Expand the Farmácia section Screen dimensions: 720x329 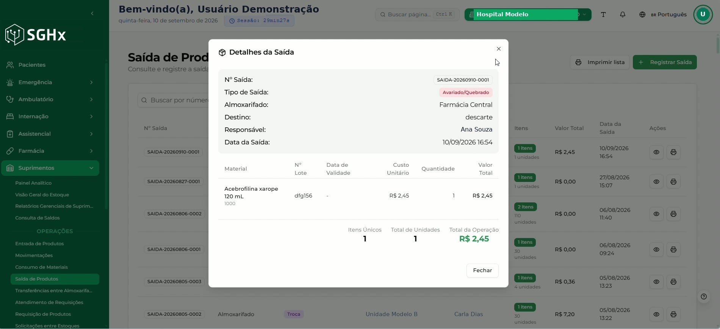point(50,151)
